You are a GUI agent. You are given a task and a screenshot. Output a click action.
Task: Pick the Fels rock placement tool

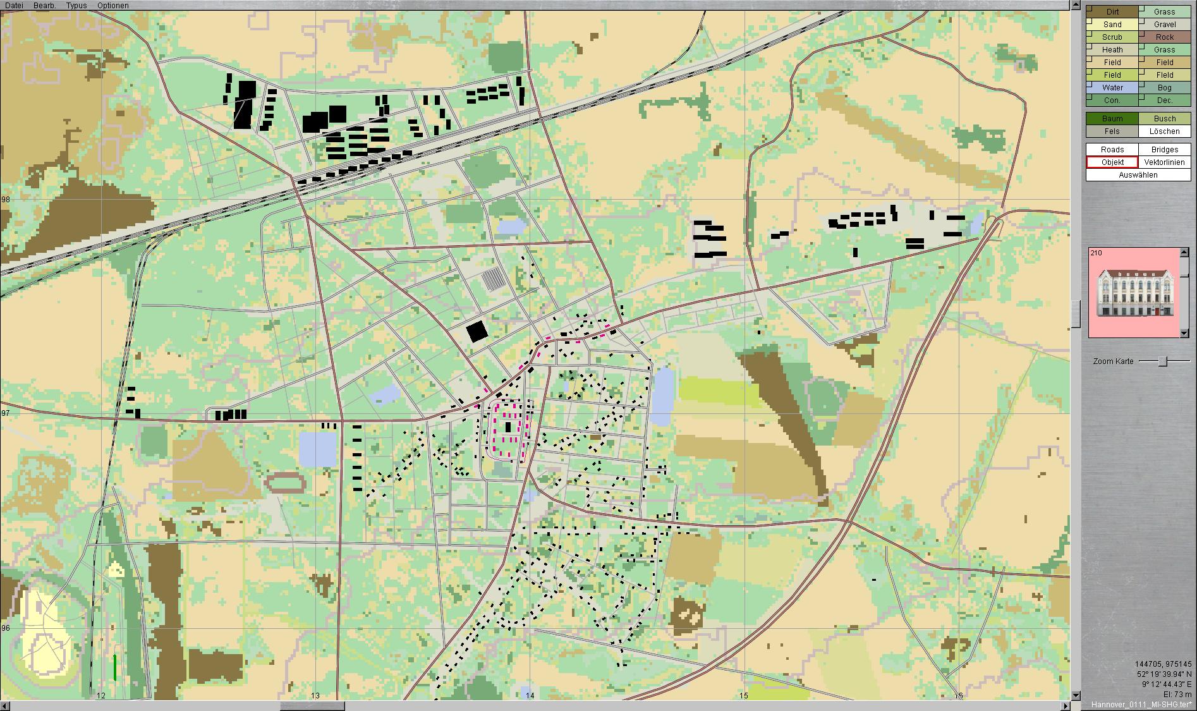pos(1112,131)
